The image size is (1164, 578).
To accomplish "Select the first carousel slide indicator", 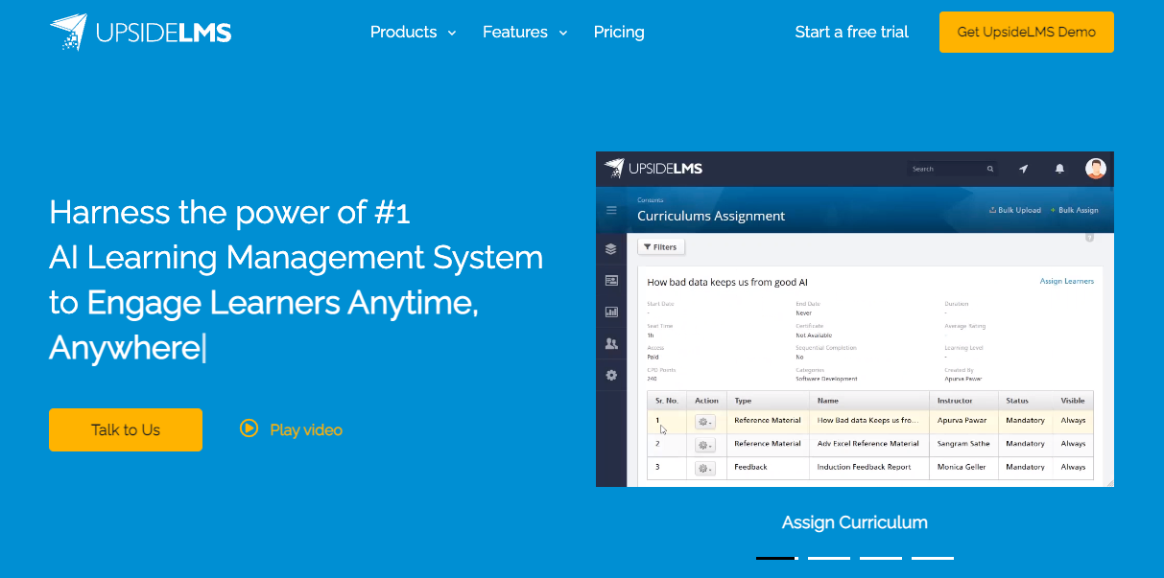I will [776, 558].
